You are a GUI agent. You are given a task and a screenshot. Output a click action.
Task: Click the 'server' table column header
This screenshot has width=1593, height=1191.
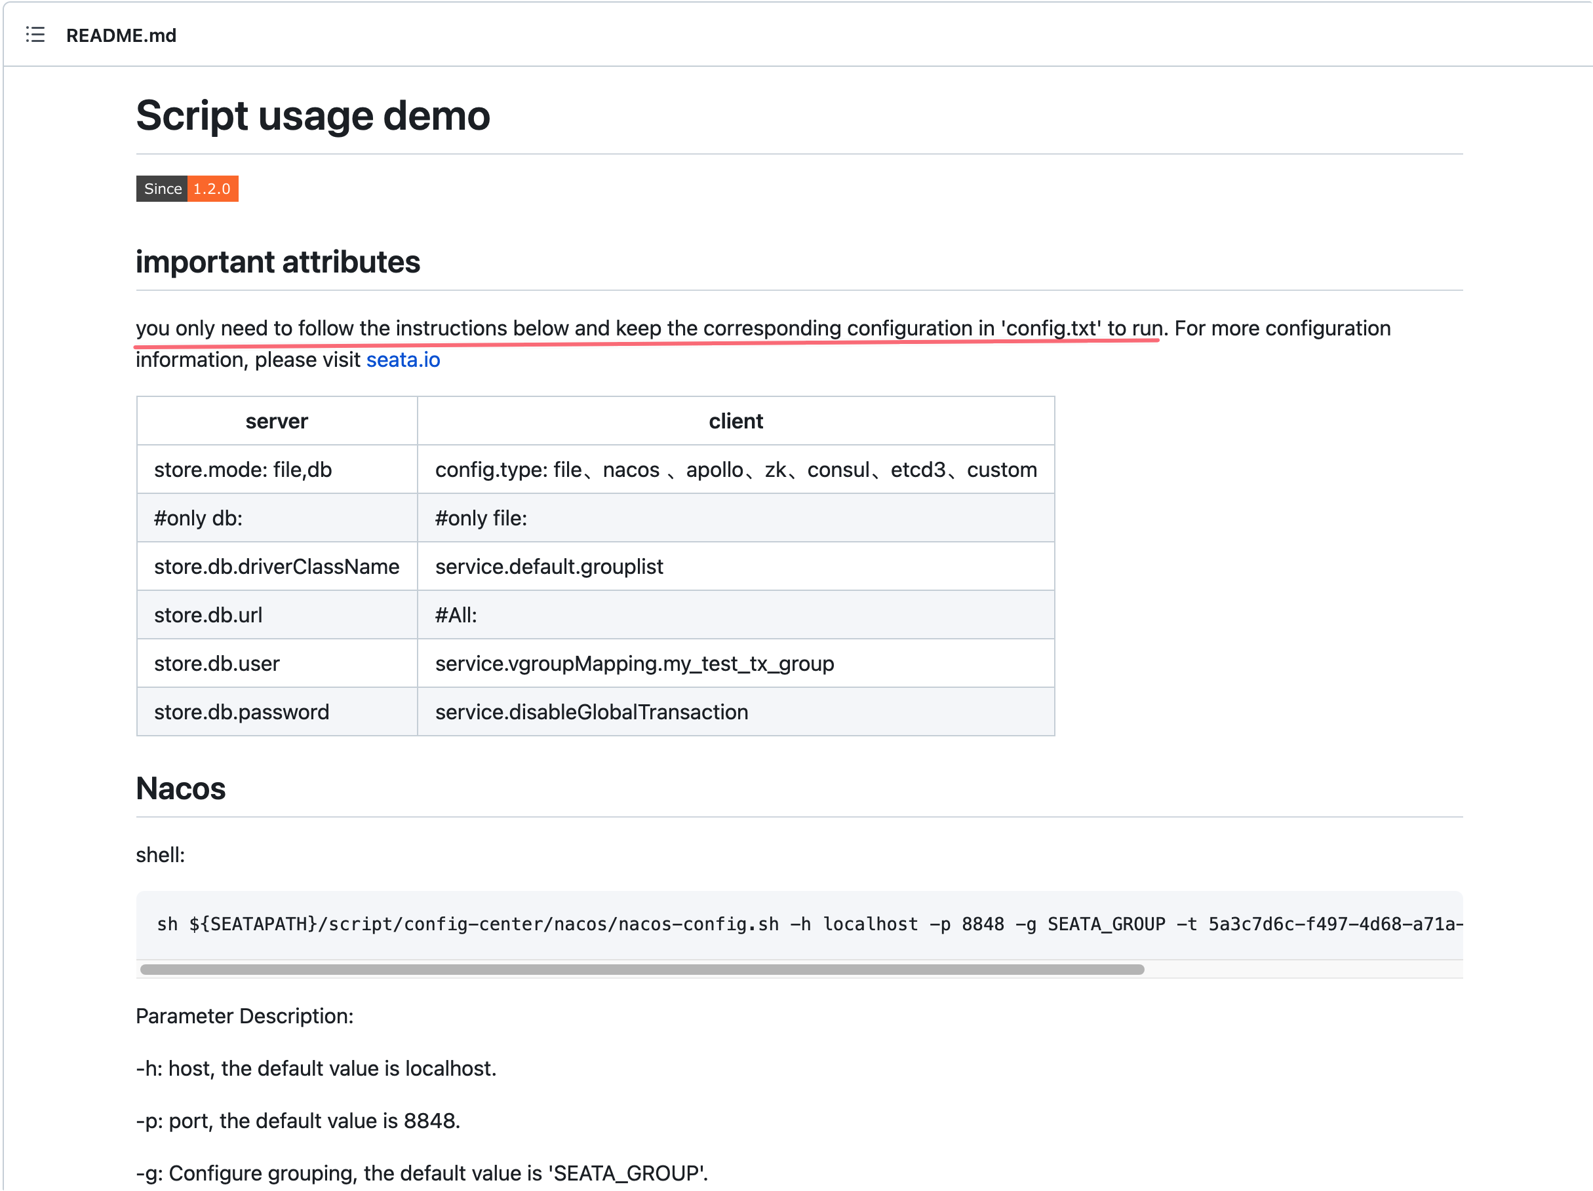(277, 421)
